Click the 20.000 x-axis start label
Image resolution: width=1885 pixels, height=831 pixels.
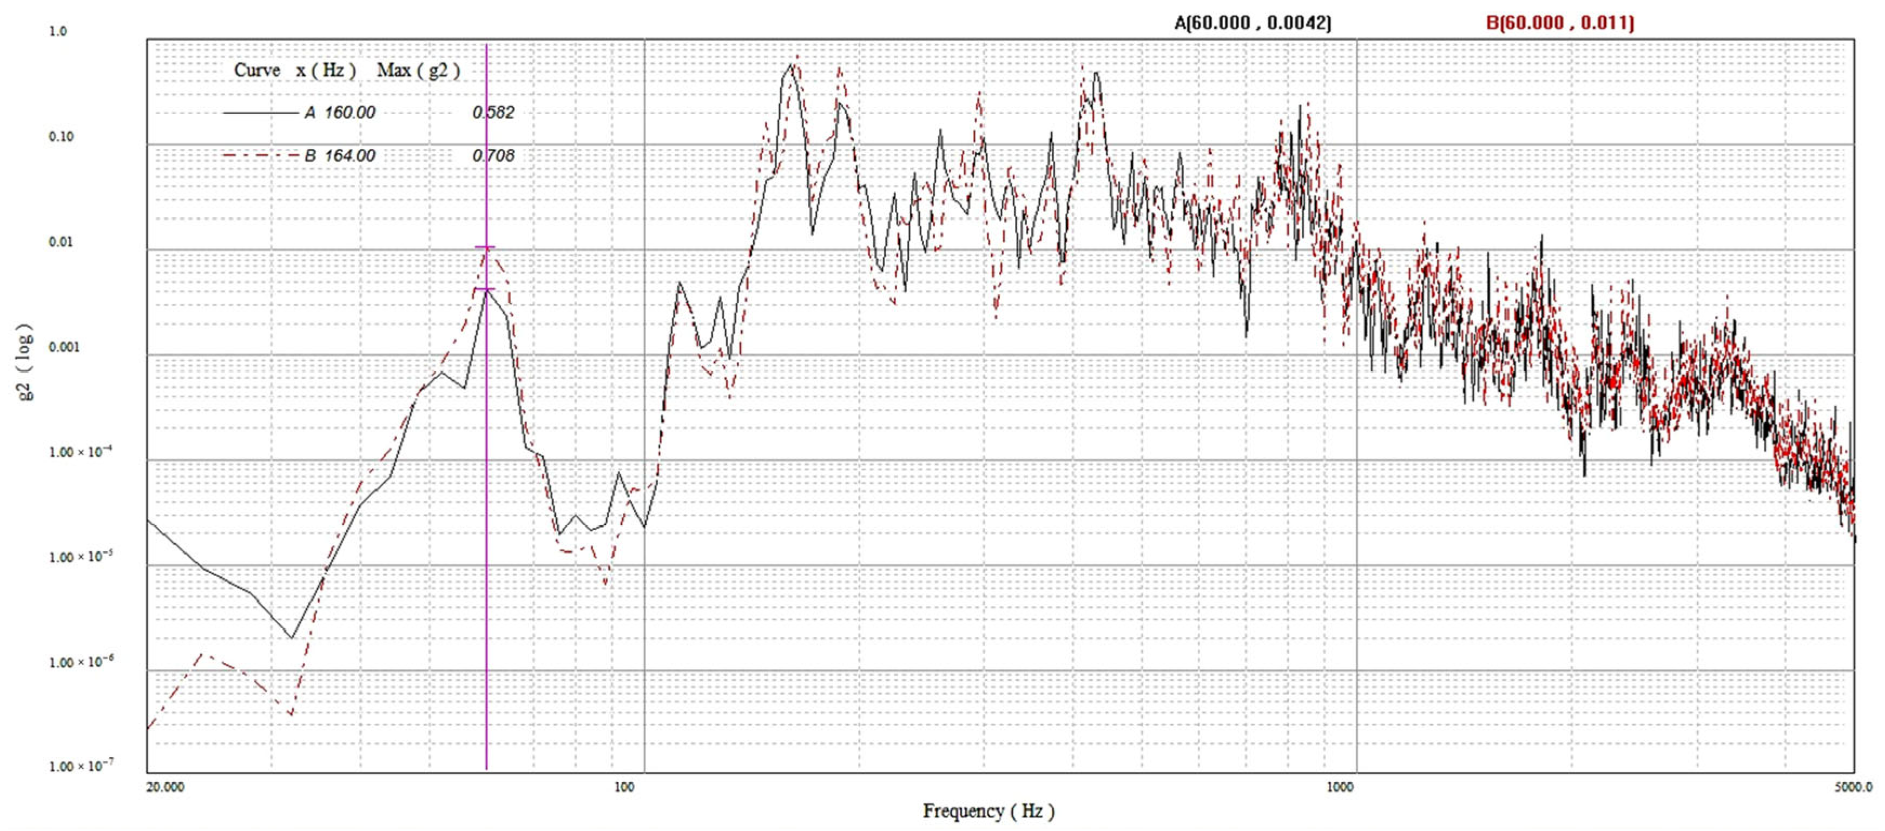[166, 787]
